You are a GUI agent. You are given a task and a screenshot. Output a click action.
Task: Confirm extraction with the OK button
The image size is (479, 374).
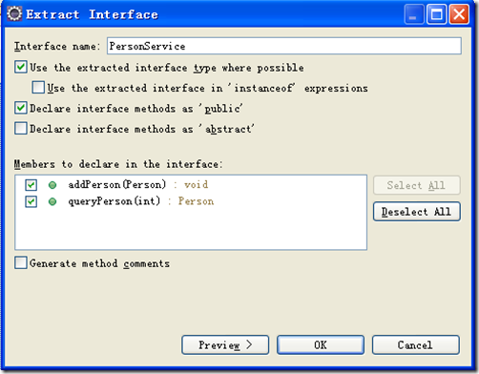click(321, 344)
